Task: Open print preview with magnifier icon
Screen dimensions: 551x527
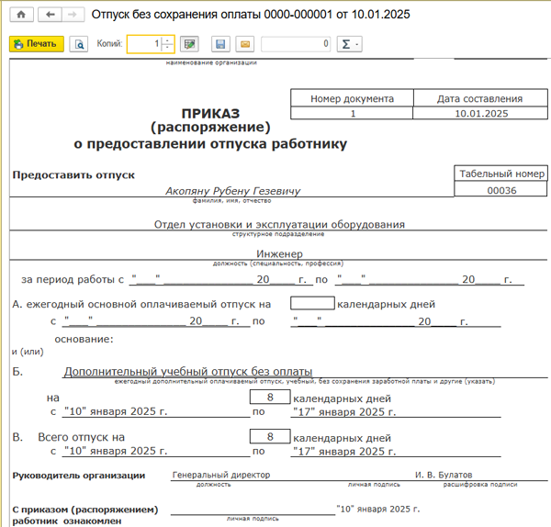Action: pyautogui.click(x=79, y=44)
